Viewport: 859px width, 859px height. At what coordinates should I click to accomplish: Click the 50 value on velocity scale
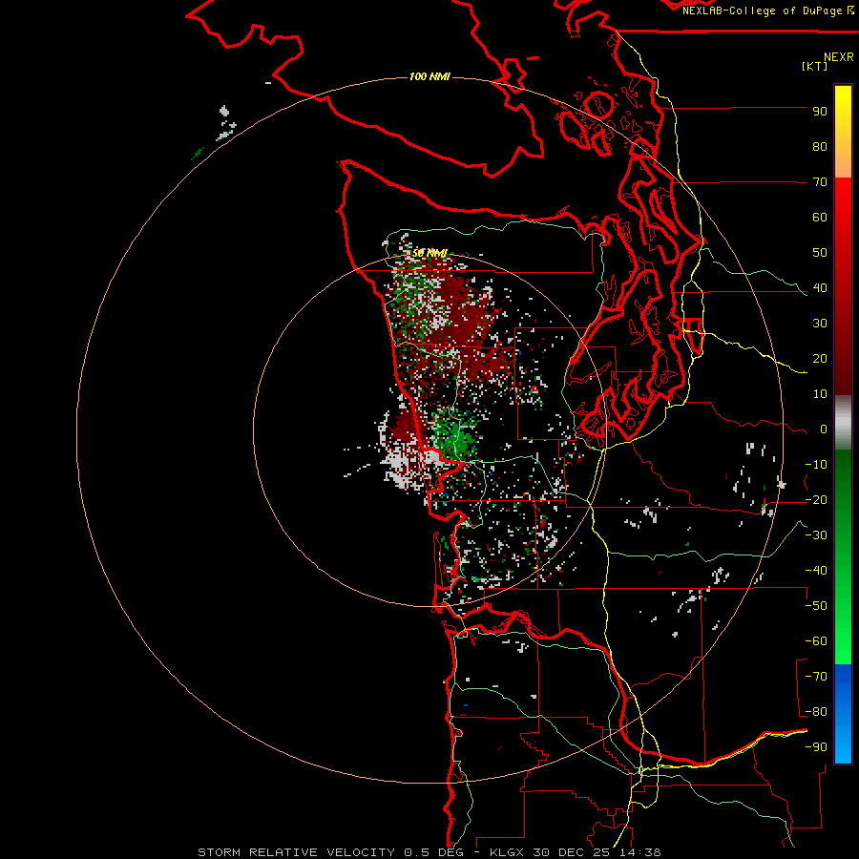pyautogui.click(x=820, y=253)
